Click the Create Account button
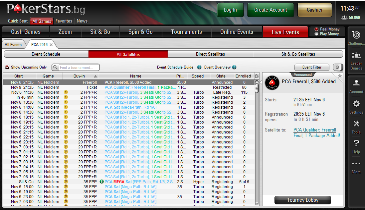365x210 pixels. click(271, 10)
